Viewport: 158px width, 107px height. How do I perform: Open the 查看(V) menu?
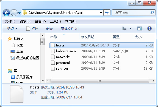pyautogui.click(x=40, y=21)
